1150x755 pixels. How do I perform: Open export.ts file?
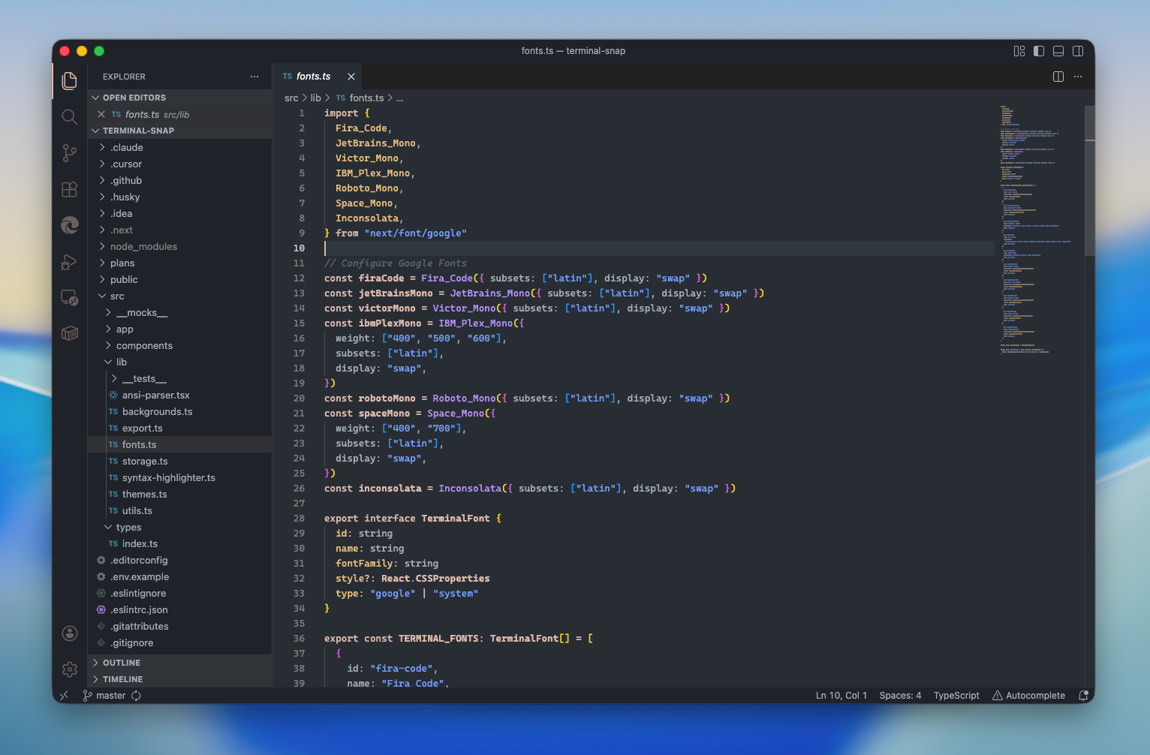point(179,429)
